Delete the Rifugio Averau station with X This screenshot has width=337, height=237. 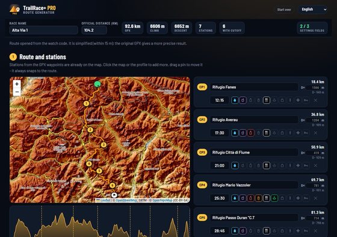[315, 133]
